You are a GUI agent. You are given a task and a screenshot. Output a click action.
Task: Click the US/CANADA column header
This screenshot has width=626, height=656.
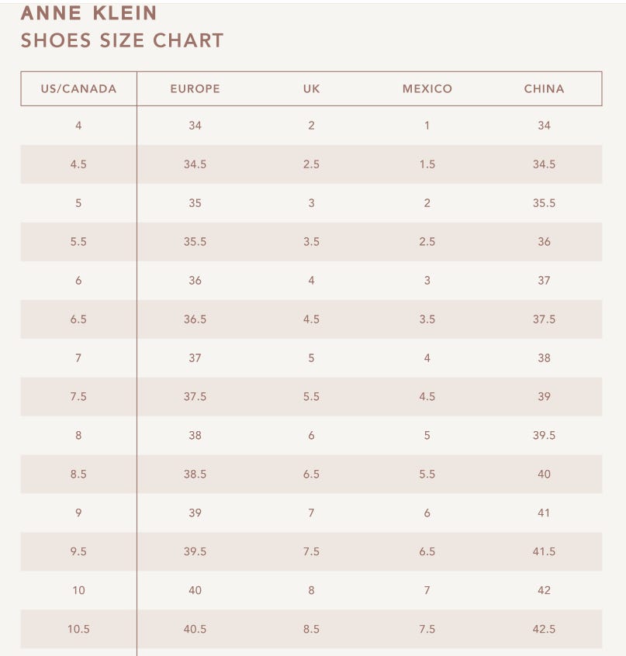78,88
